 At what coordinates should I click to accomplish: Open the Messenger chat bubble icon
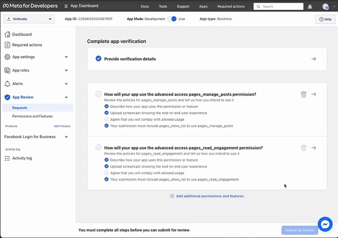click(325, 224)
